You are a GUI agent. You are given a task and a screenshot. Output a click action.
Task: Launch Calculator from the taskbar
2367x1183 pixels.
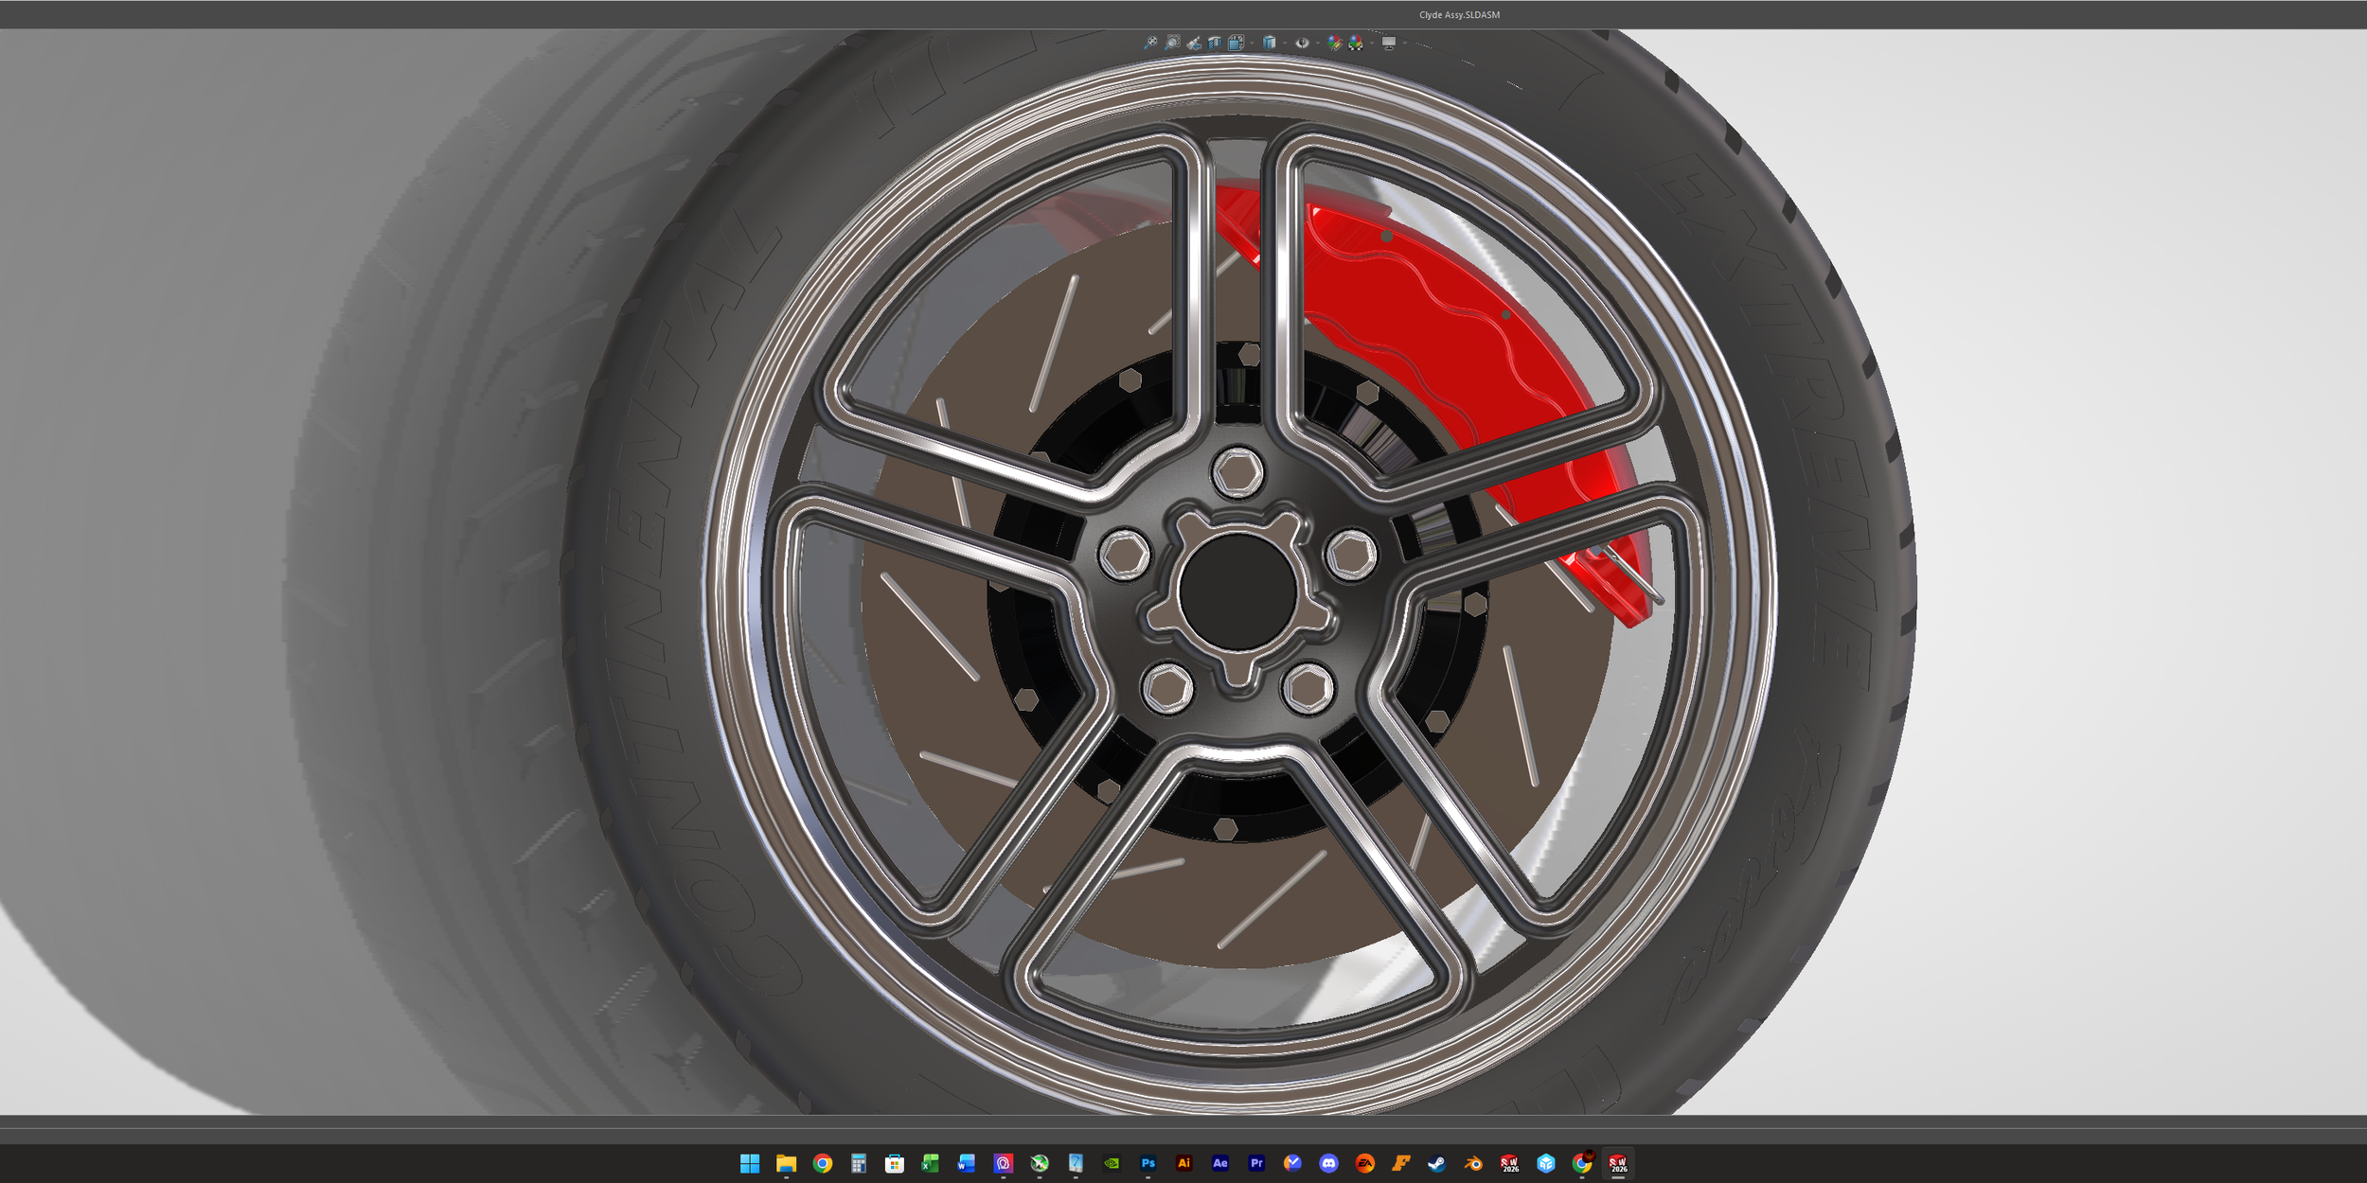(x=859, y=1163)
